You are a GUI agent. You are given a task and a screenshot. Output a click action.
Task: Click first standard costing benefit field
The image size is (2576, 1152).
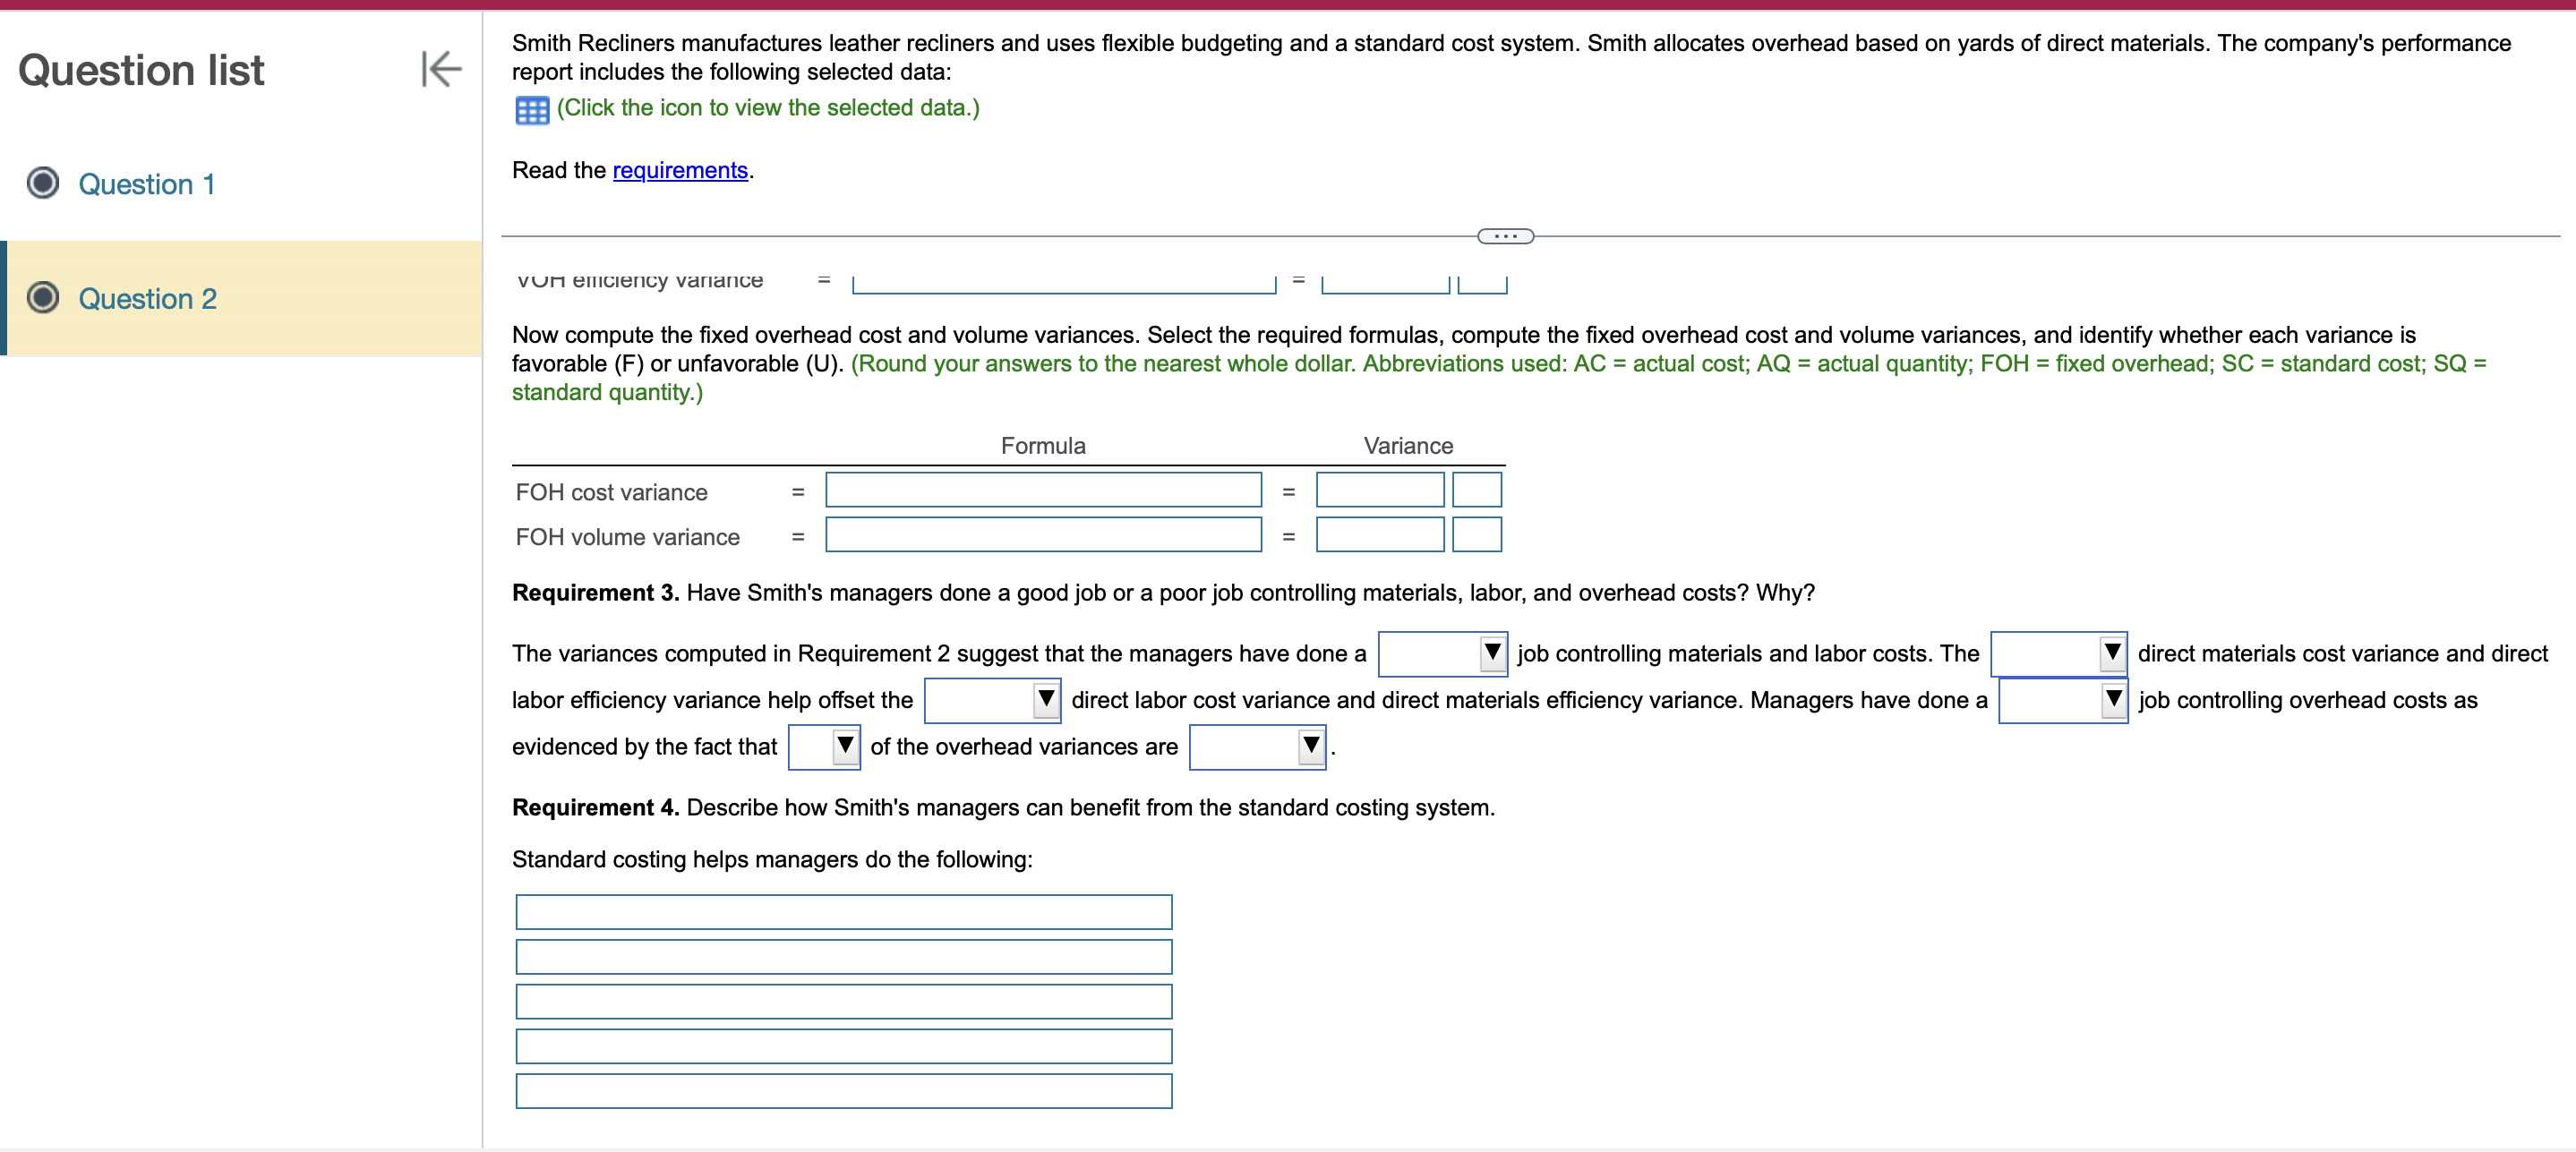tap(843, 912)
